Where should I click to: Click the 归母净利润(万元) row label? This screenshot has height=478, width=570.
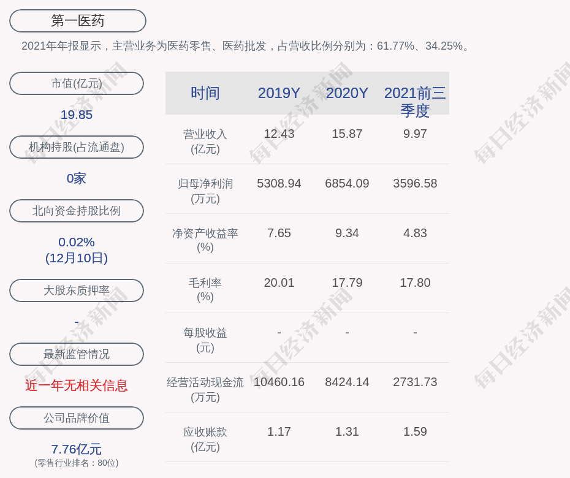(205, 191)
